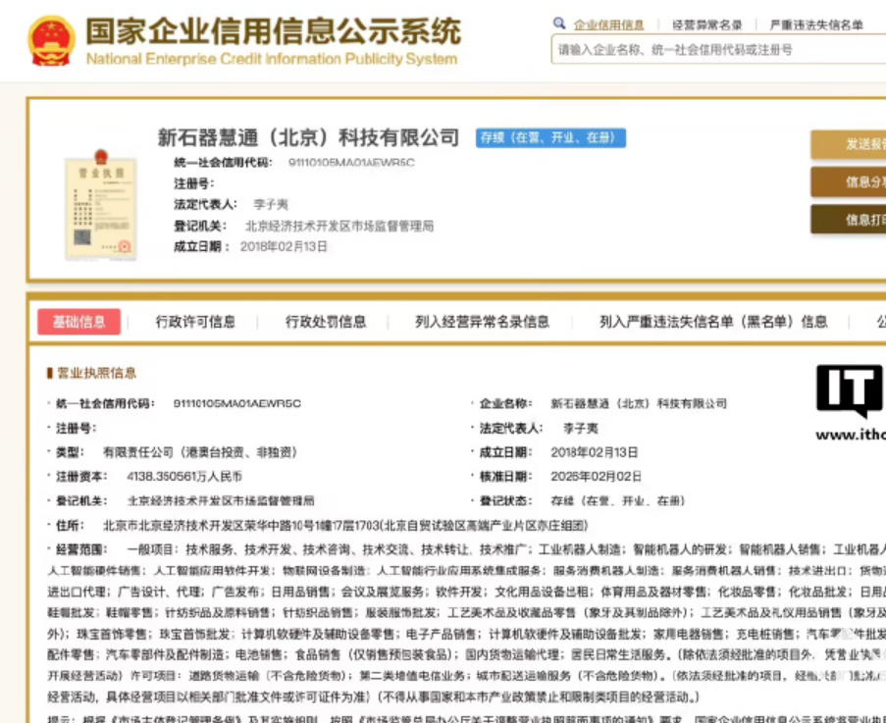Click the company name heading 新石器慧通（北京）科技有限公司
The width and height of the screenshot is (886, 723).
coord(308,137)
